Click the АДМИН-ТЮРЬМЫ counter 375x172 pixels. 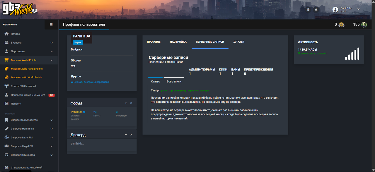point(202,72)
